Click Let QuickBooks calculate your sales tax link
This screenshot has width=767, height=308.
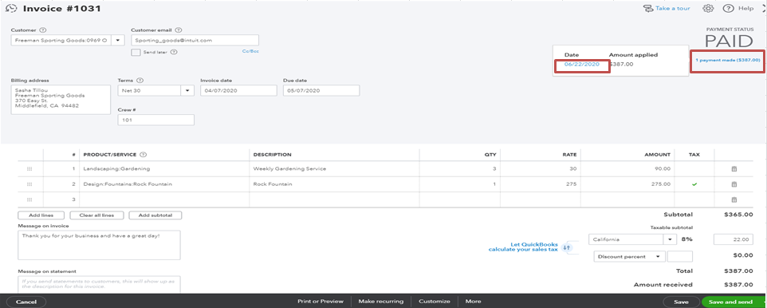[523, 247]
